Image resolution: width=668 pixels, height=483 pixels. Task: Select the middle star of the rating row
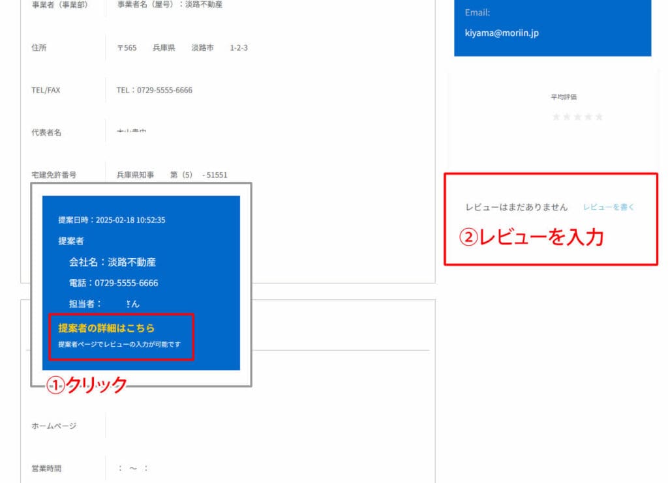pos(578,116)
